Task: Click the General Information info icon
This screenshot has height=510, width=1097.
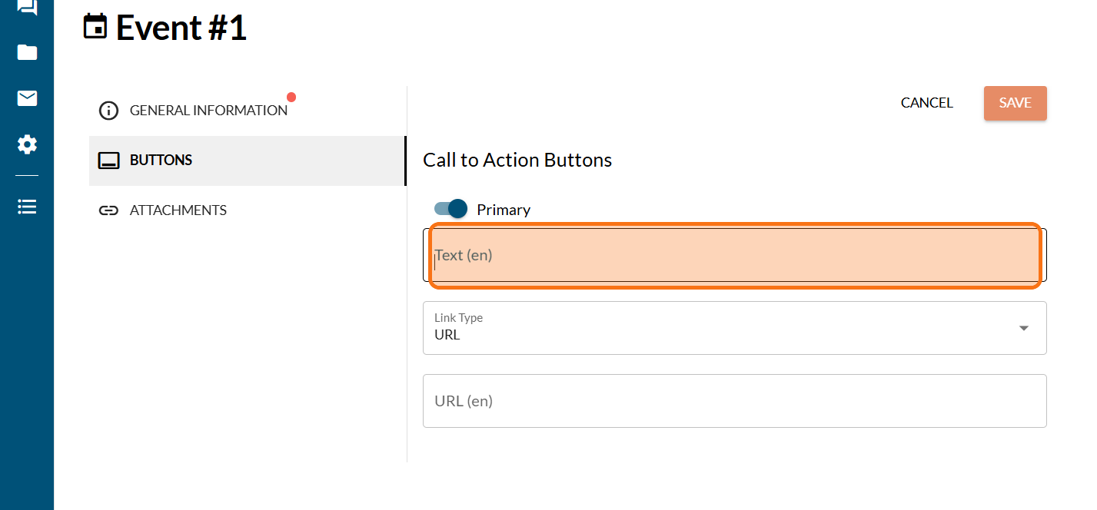Action: pos(109,111)
